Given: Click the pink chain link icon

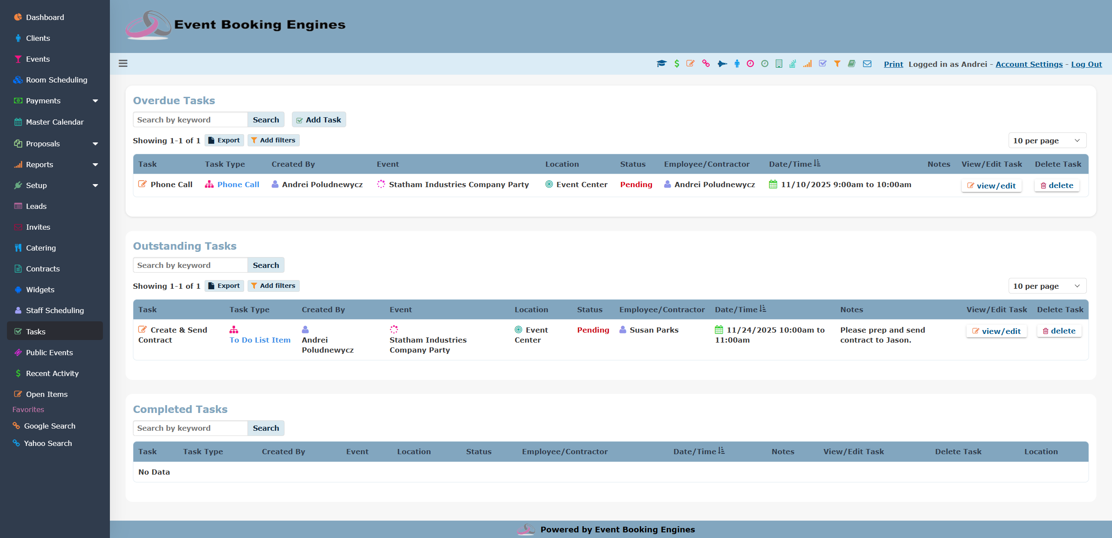Looking at the screenshot, I should tap(705, 64).
